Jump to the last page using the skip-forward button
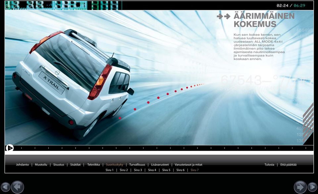 point(312,187)
